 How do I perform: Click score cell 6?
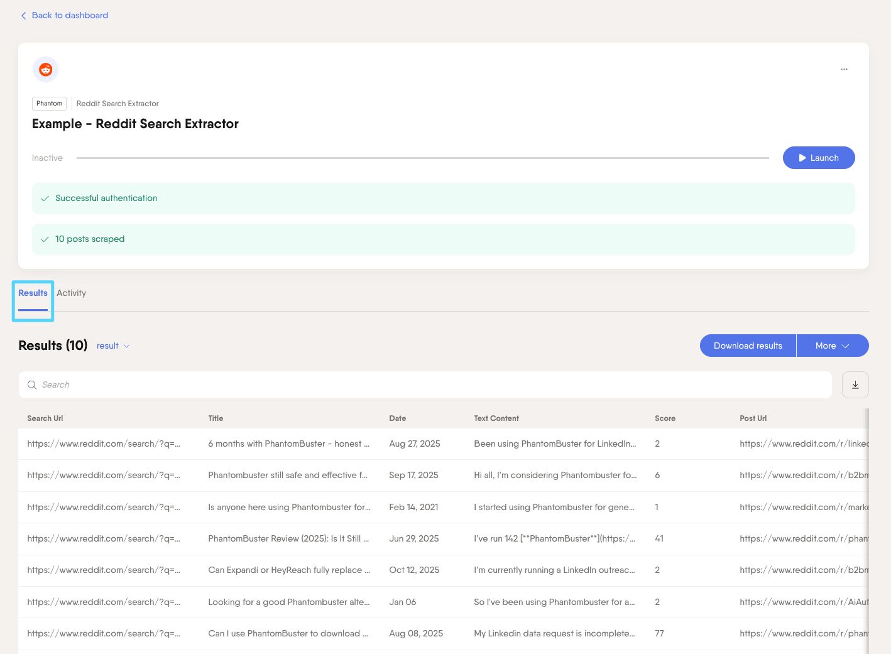[x=657, y=476]
